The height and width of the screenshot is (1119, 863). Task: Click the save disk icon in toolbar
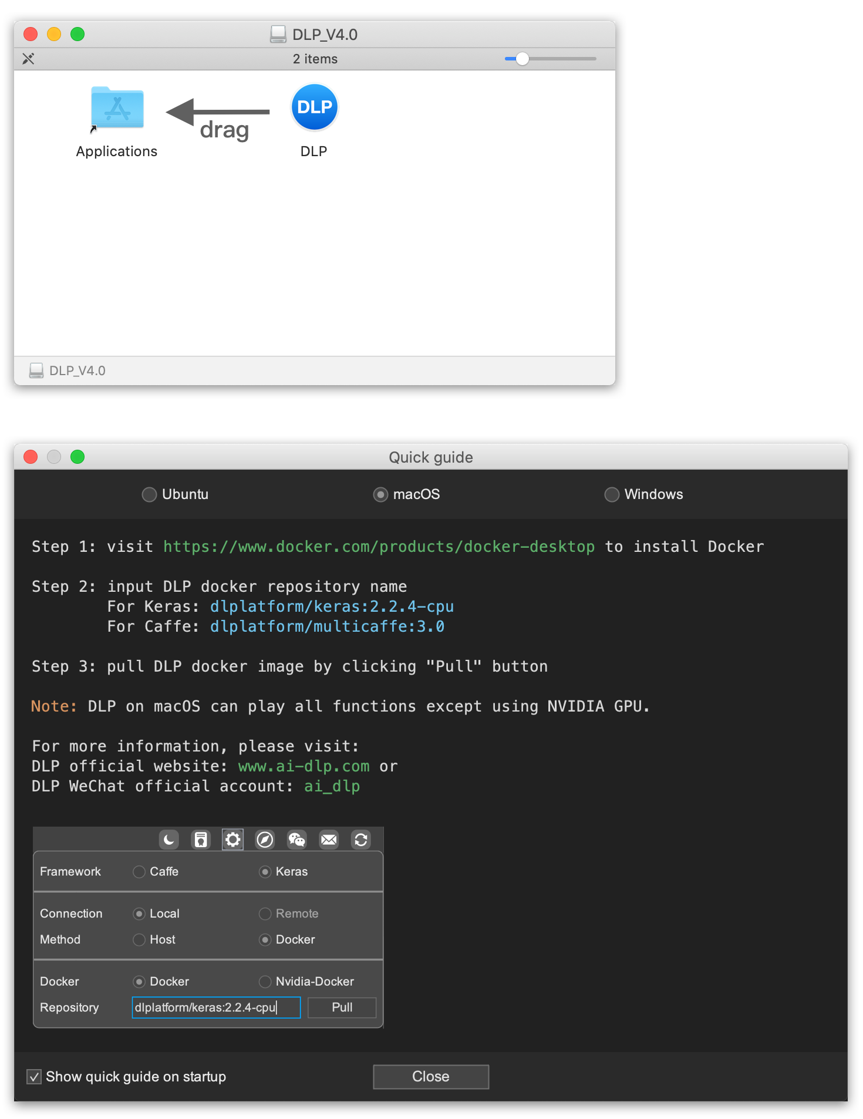point(201,840)
